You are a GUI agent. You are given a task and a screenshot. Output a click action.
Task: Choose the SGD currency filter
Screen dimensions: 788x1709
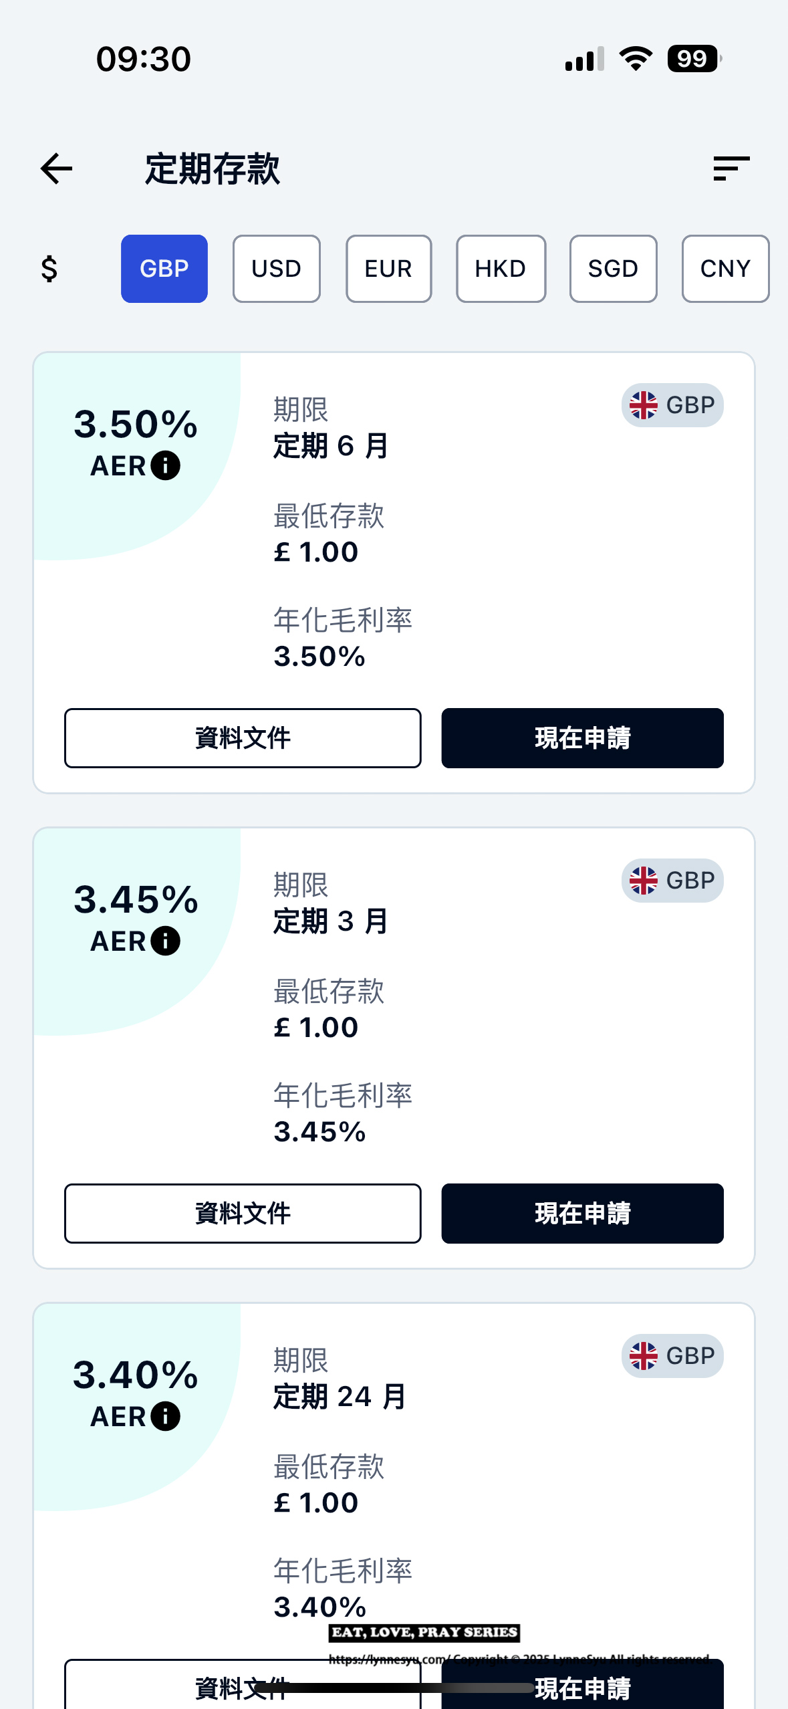(x=613, y=269)
